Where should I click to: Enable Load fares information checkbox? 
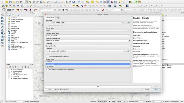point(47,57)
